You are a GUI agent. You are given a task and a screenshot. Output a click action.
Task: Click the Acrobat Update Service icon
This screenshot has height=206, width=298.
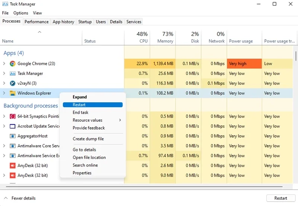click(x=13, y=126)
